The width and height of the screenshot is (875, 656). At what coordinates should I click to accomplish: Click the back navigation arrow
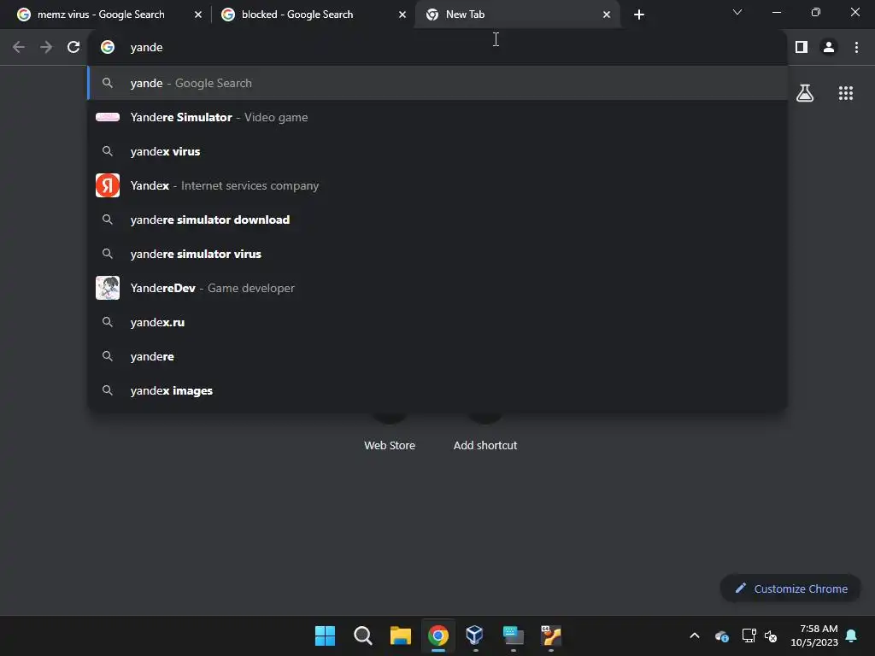click(19, 48)
